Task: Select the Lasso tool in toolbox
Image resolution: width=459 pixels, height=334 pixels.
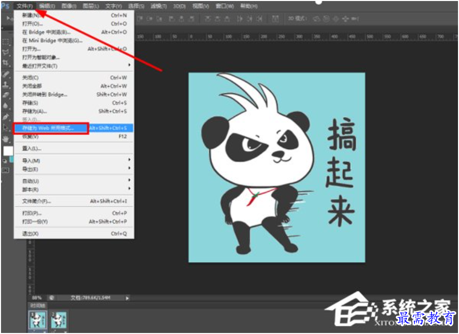Action: coord(6,52)
